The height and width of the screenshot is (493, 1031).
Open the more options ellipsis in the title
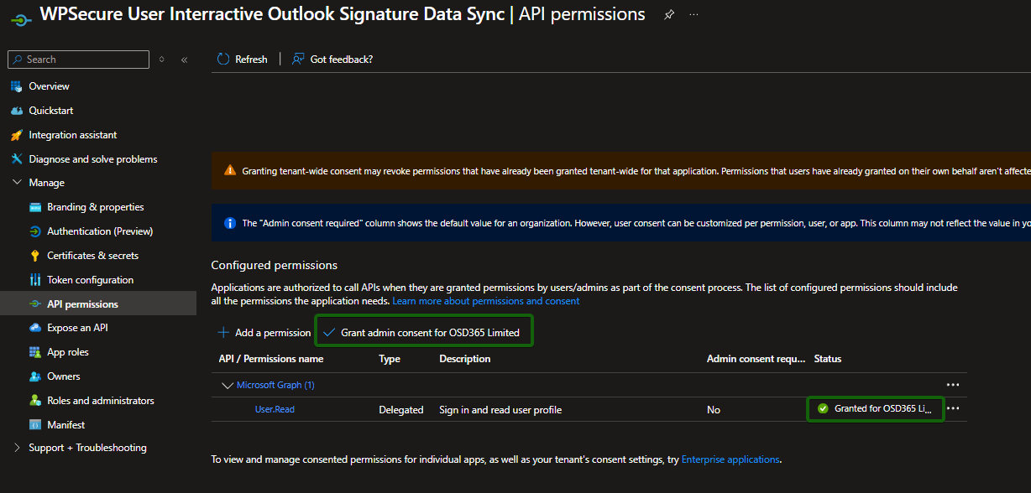[x=693, y=15]
